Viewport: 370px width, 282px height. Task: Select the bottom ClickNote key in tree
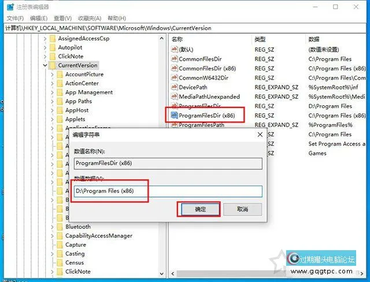[78, 272]
